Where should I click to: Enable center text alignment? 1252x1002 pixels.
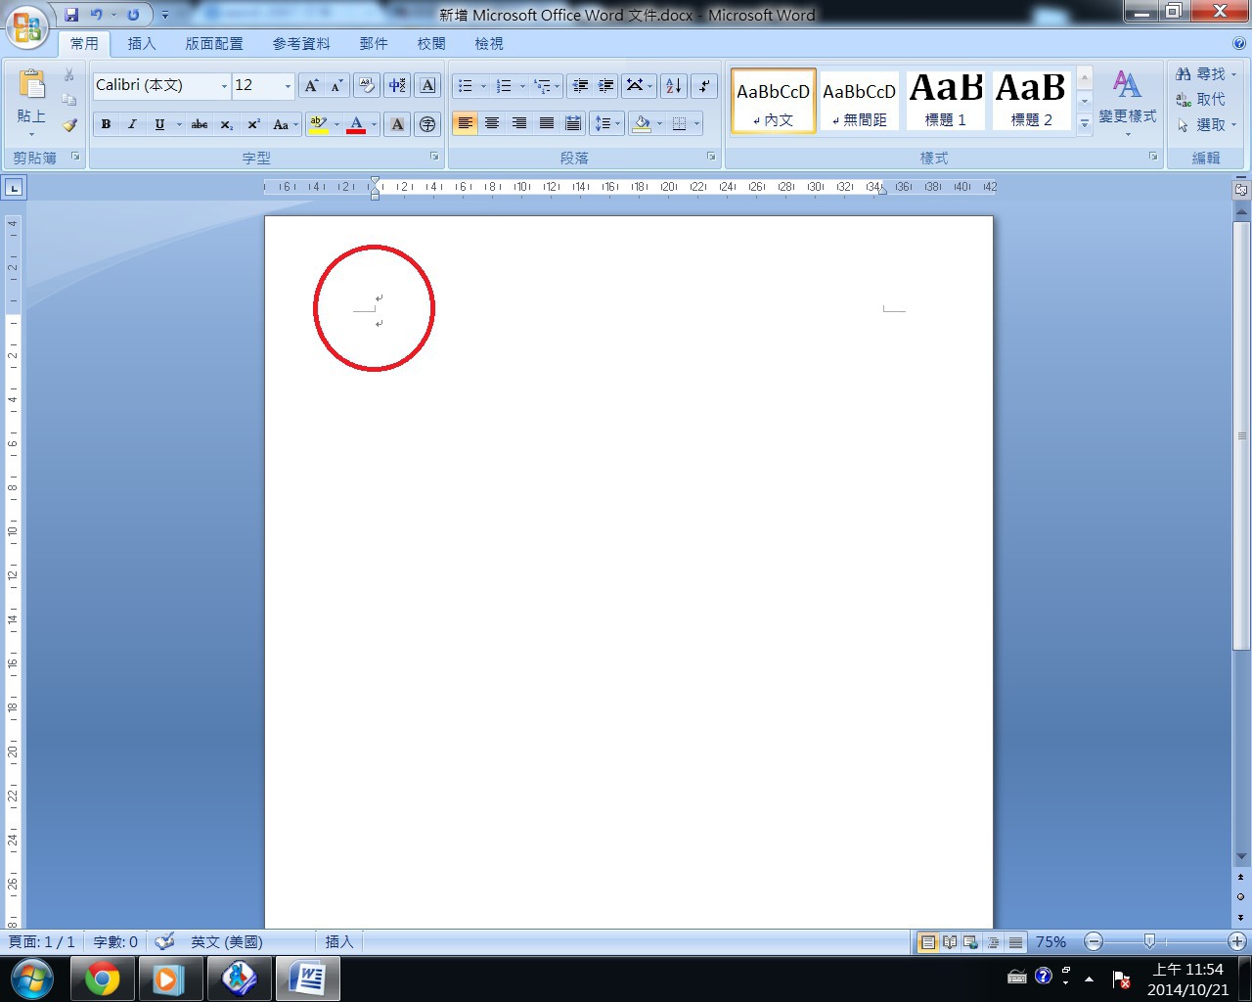tap(492, 123)
